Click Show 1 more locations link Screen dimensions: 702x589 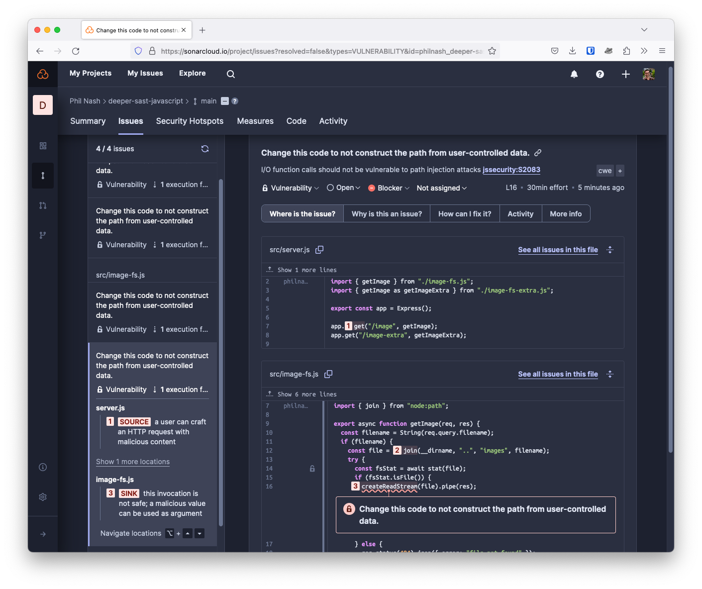tap(133, 462)
